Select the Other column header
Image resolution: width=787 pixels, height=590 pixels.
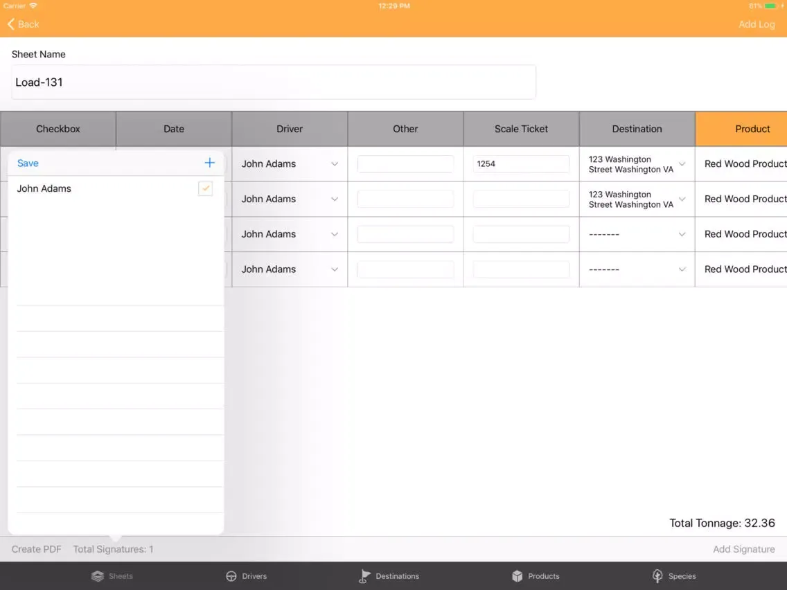pyautogui.click(x=405, y=129)
